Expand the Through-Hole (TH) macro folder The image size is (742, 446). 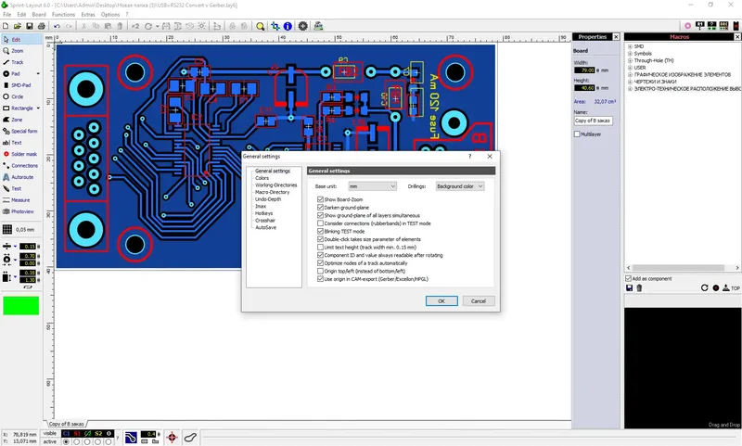coord(631,60)
